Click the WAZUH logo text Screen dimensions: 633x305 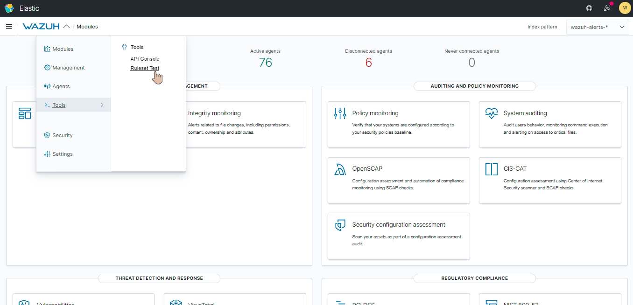(x=41, y=27)
